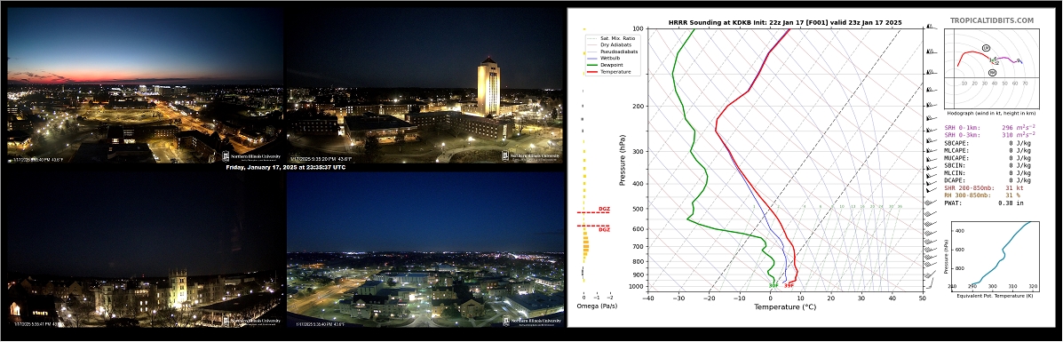
Task: Click the NIU logo in castle building webcam
Action: click(251, 321)
